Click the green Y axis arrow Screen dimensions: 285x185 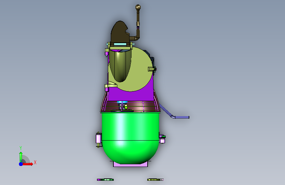pyautogui.click(x=21, y=157)
